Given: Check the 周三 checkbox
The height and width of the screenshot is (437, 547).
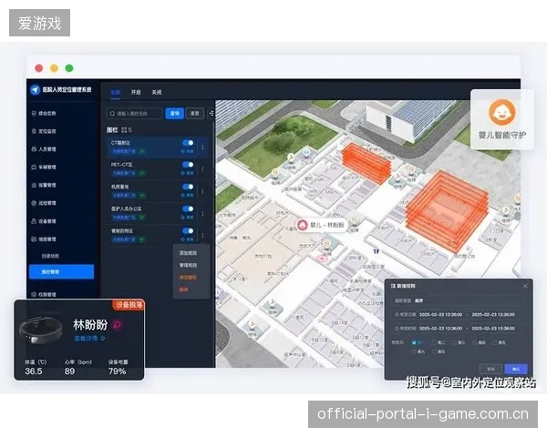Looking at the screenshot, I should [454, 343].
